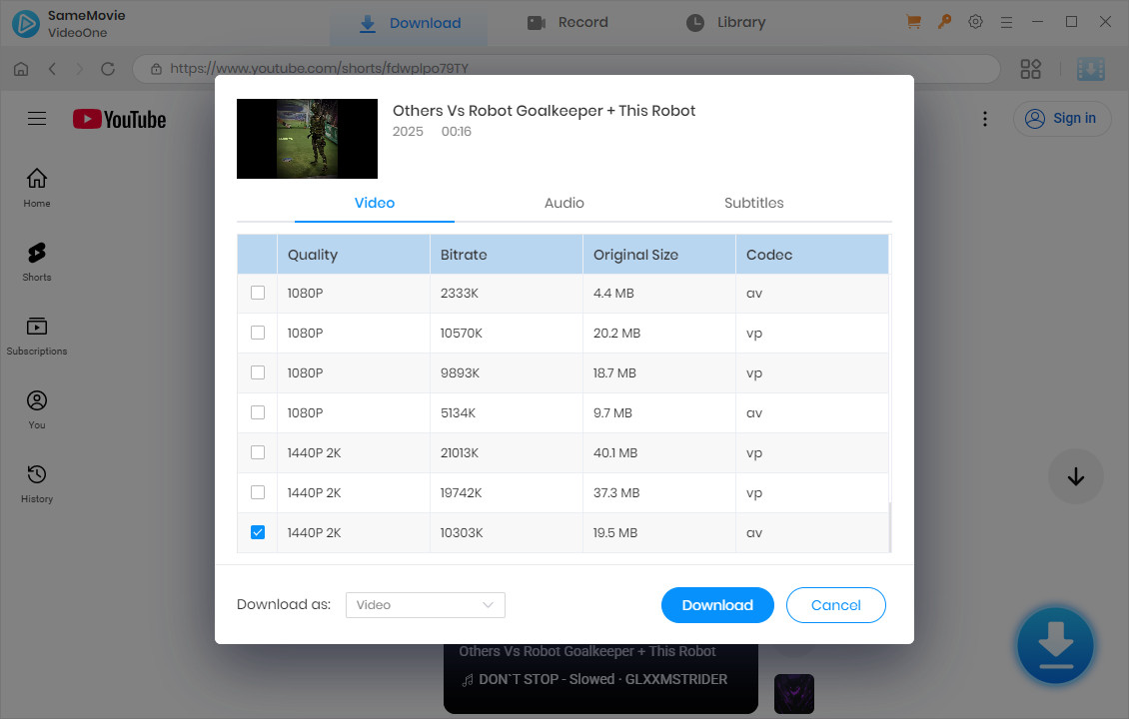Screen dimensions: 1129x719
Task: Open the shopping cart icon
Action: click(914, 22)
